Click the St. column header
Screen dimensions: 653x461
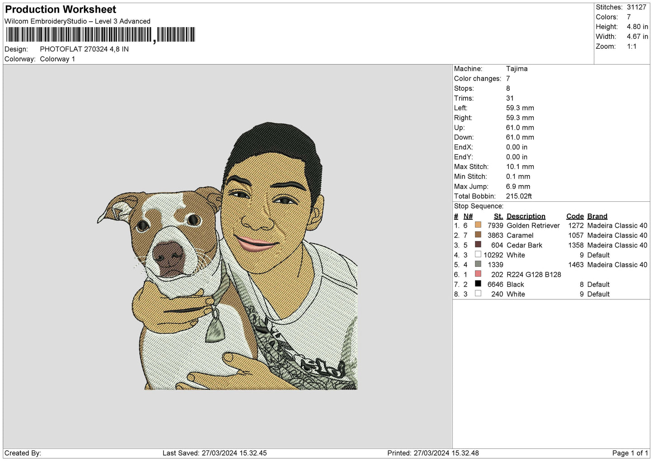[x=498, y=216]
